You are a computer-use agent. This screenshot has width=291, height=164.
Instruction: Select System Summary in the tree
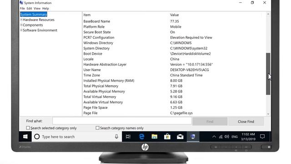click(34, 14)
